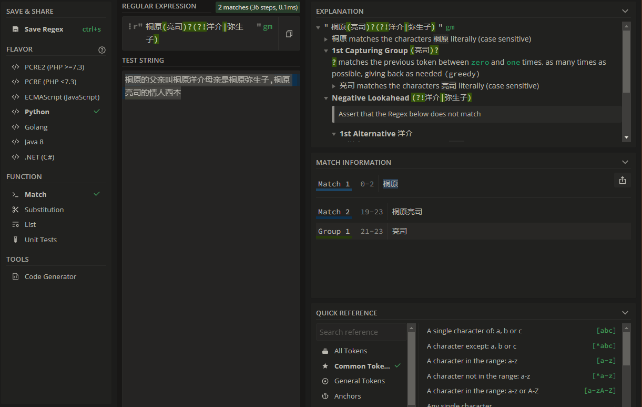Click the Code Generator document icon

[x=15, y=276]
